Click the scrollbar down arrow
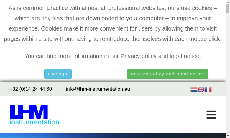 [228, 136]
